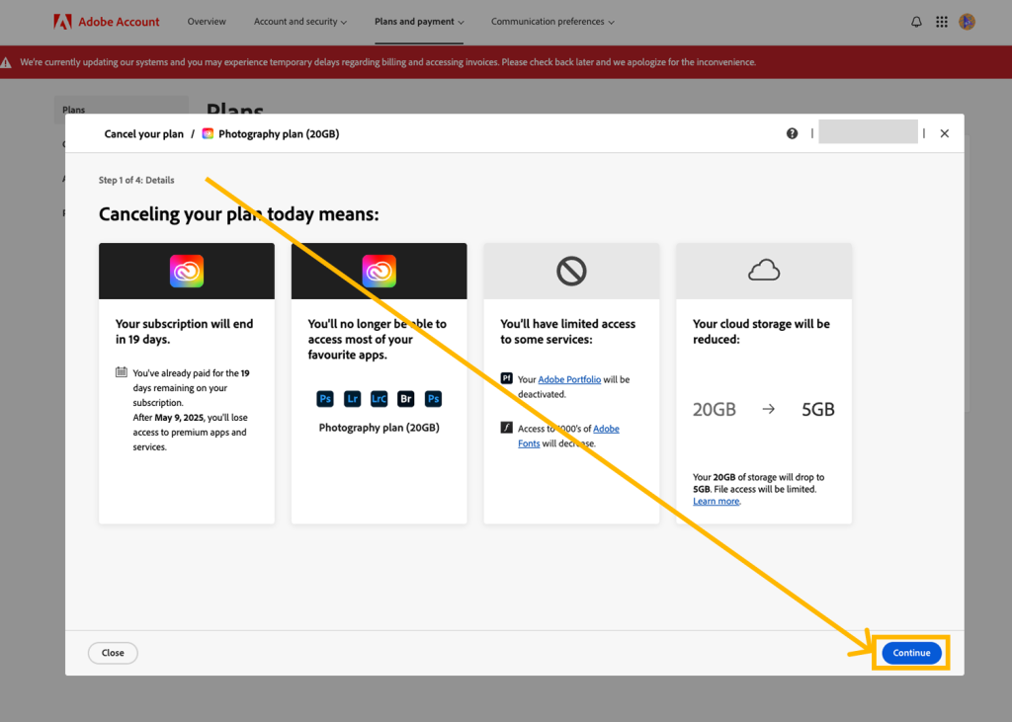Image resolution: width=1012 pixels, height=722 pixels.
Task: Click the cloud storage icon
Action: tap(764, 271)
